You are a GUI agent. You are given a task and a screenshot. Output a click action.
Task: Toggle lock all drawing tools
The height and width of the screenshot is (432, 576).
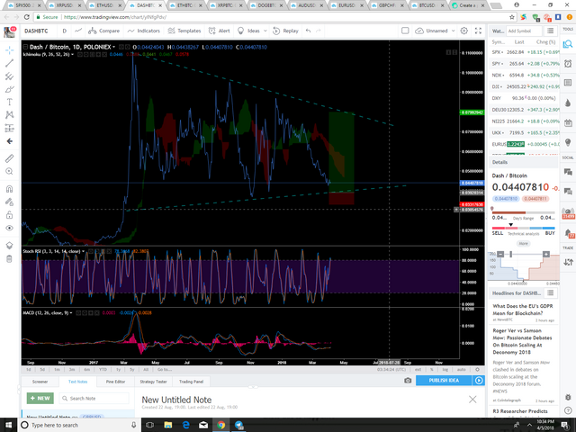click(10, 215)
